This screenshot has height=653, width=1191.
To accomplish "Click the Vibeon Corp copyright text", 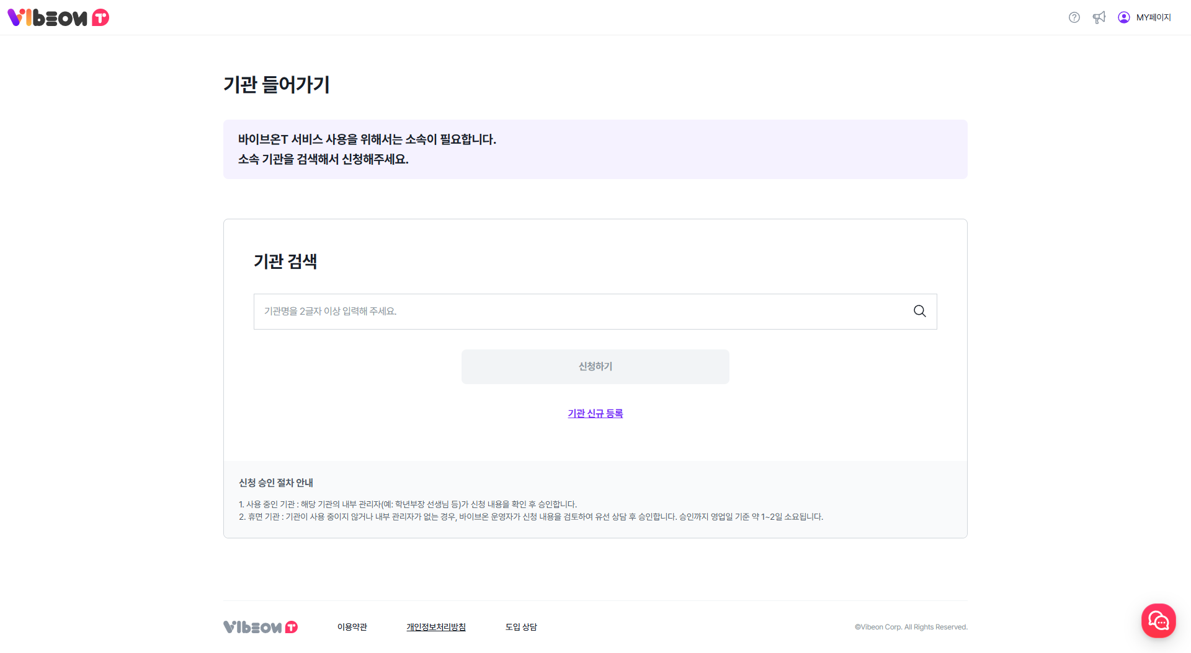I will click(911, 627).
